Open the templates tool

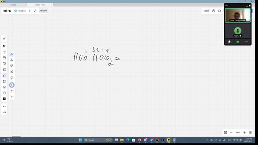pyautogui.click(x=4, y=58)
